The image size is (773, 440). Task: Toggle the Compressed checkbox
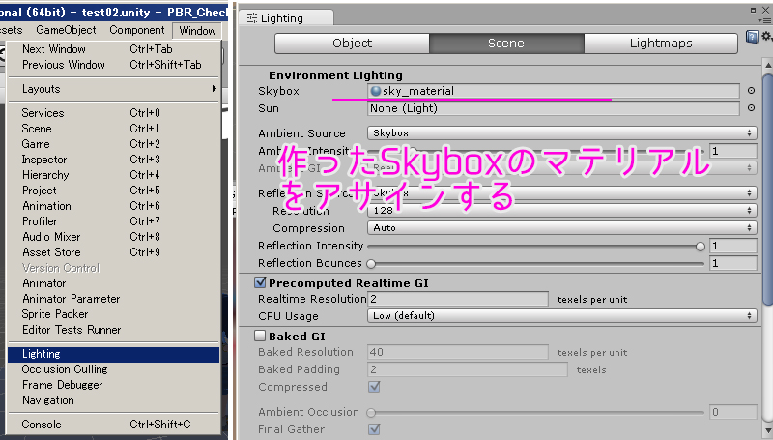click(x=374, y=387)
